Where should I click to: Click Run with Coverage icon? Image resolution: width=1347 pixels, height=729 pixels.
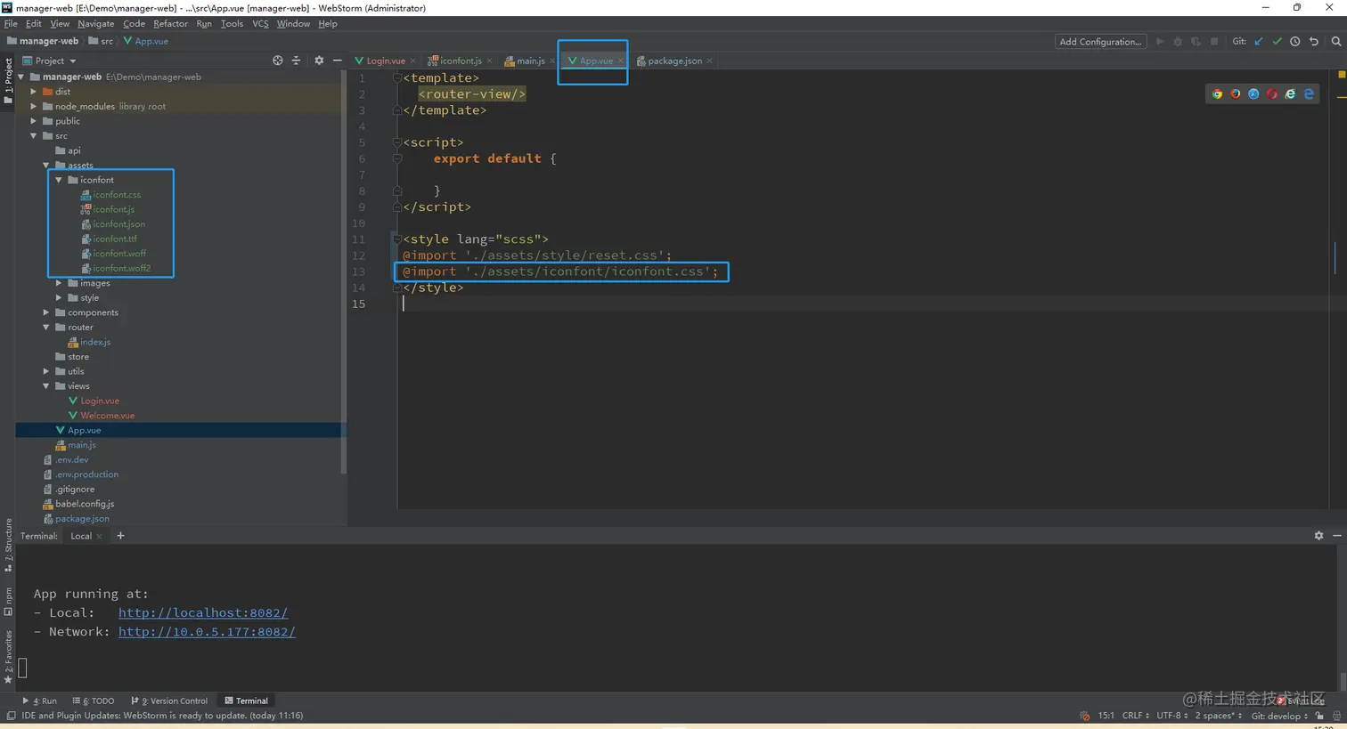tap(1196, 41)
